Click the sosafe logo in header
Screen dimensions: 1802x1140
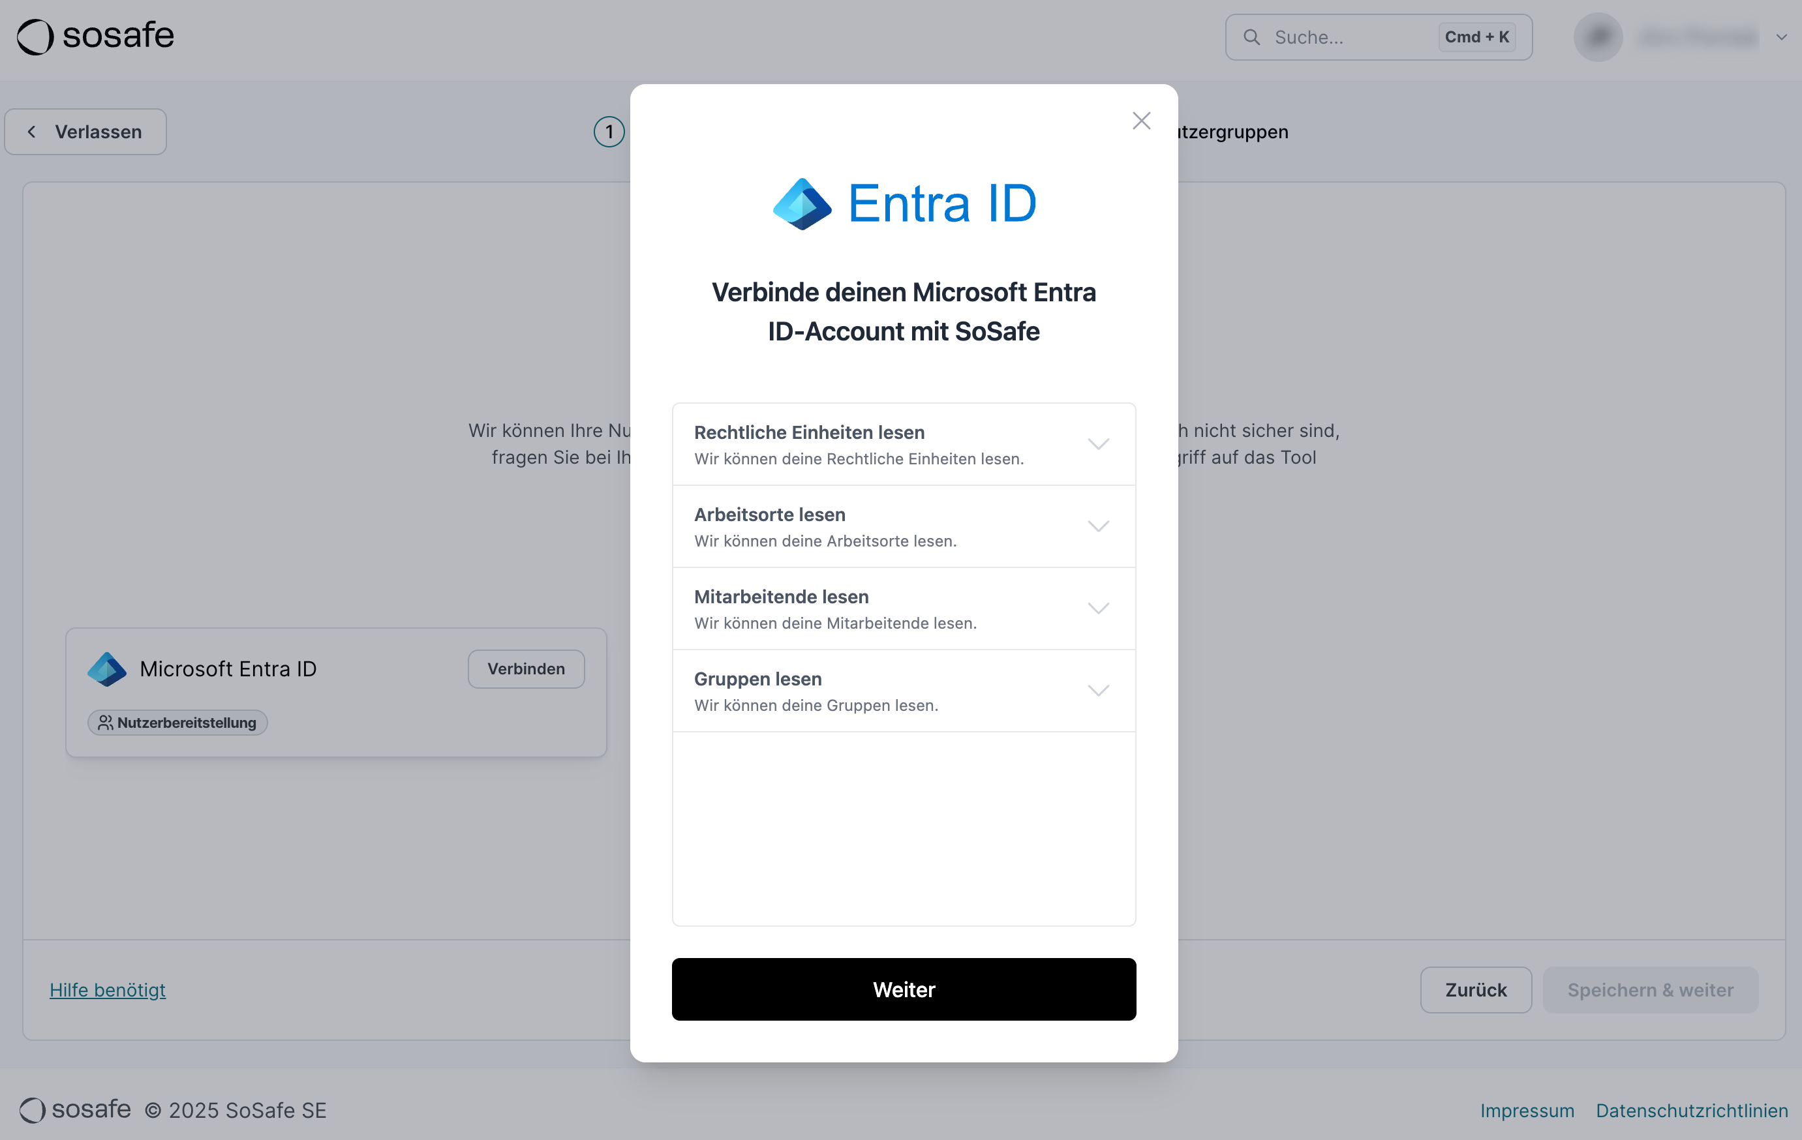(x=95, y=36)
